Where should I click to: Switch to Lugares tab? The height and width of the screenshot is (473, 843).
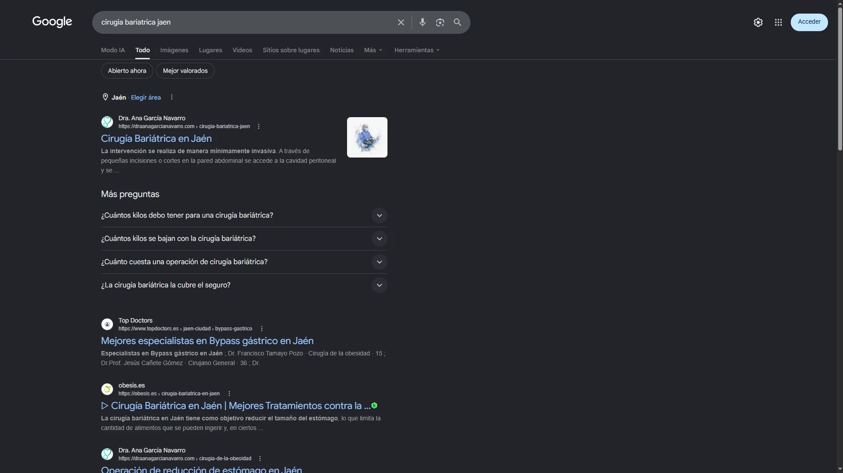210,50
